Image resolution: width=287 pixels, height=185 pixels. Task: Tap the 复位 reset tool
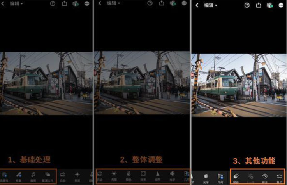(279, 178)
